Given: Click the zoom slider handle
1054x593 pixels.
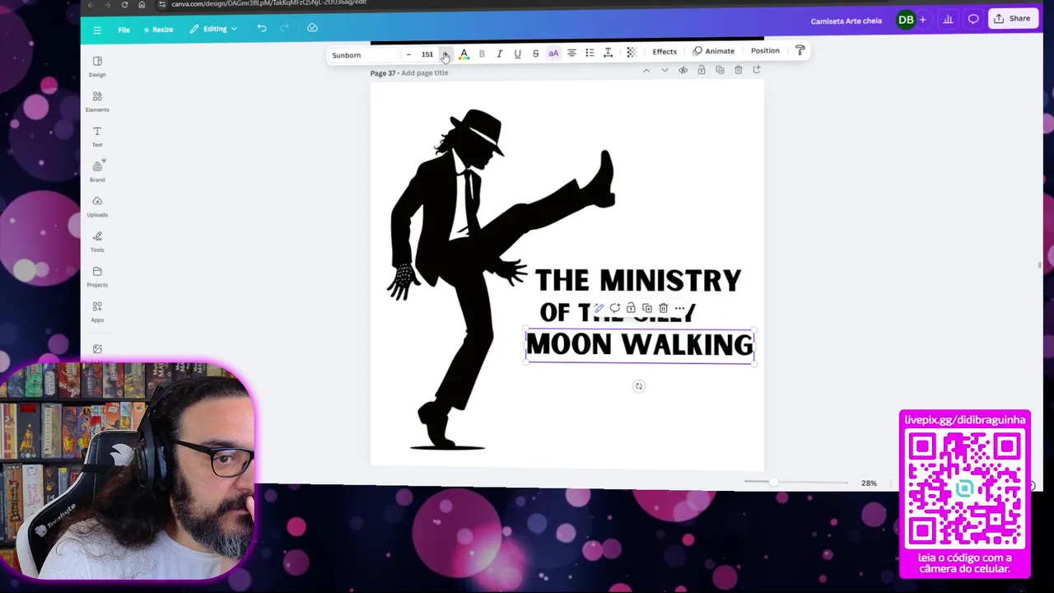Looking at the screenshot, I should click(x=773, y=482).
